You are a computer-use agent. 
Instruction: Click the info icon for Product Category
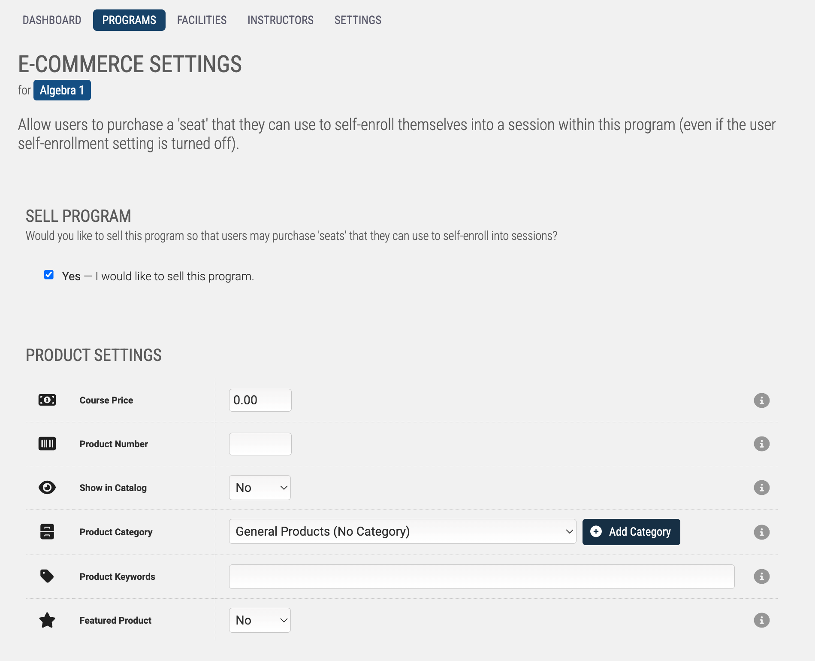761,532
